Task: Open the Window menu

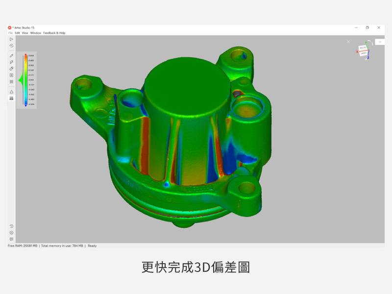Action: (x=36, y=33)
